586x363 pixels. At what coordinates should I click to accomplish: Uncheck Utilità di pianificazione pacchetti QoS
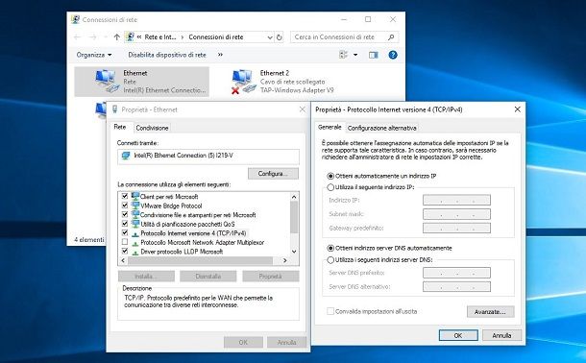(125, 224)
